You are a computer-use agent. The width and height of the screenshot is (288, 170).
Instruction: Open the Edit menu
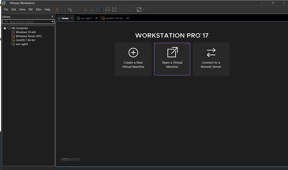point(14,9)
